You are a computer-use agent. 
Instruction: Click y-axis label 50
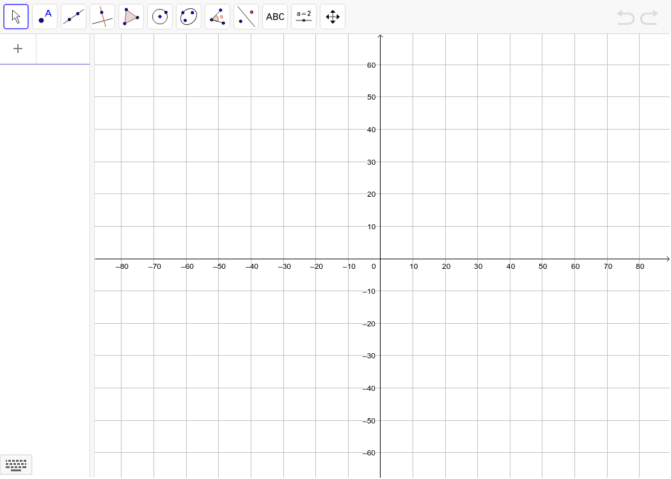[x=371, y=98]
